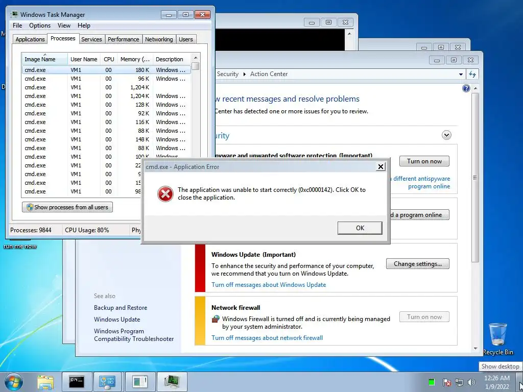Click OK in the Application Error dialog
This screenshot has width=523, height=392.
[x=360, y=228]
